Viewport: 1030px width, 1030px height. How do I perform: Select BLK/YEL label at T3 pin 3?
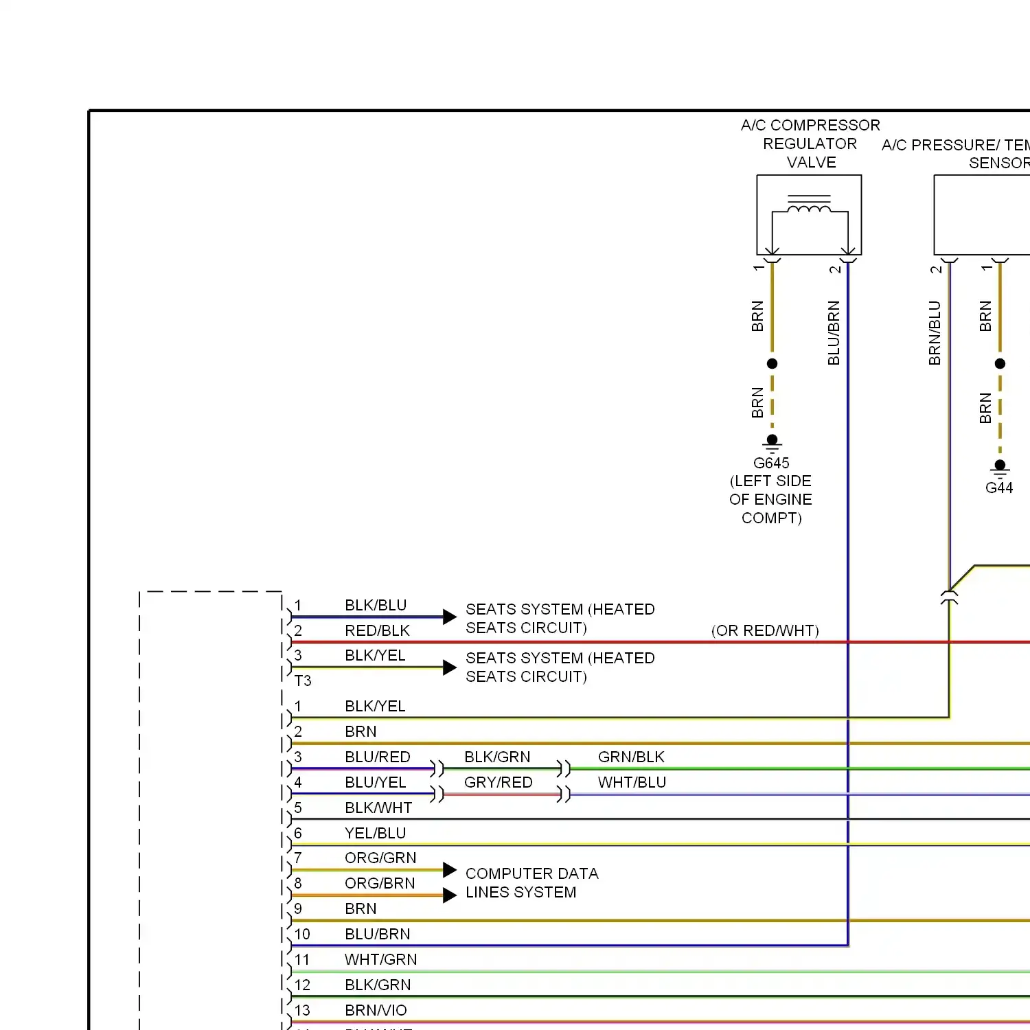[375, 655]
